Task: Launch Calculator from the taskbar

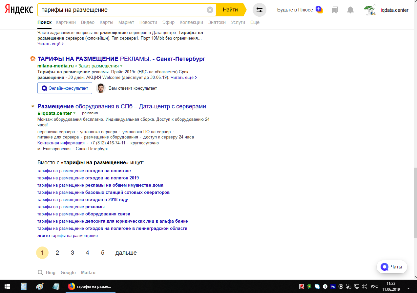Action: click(24, 286)
